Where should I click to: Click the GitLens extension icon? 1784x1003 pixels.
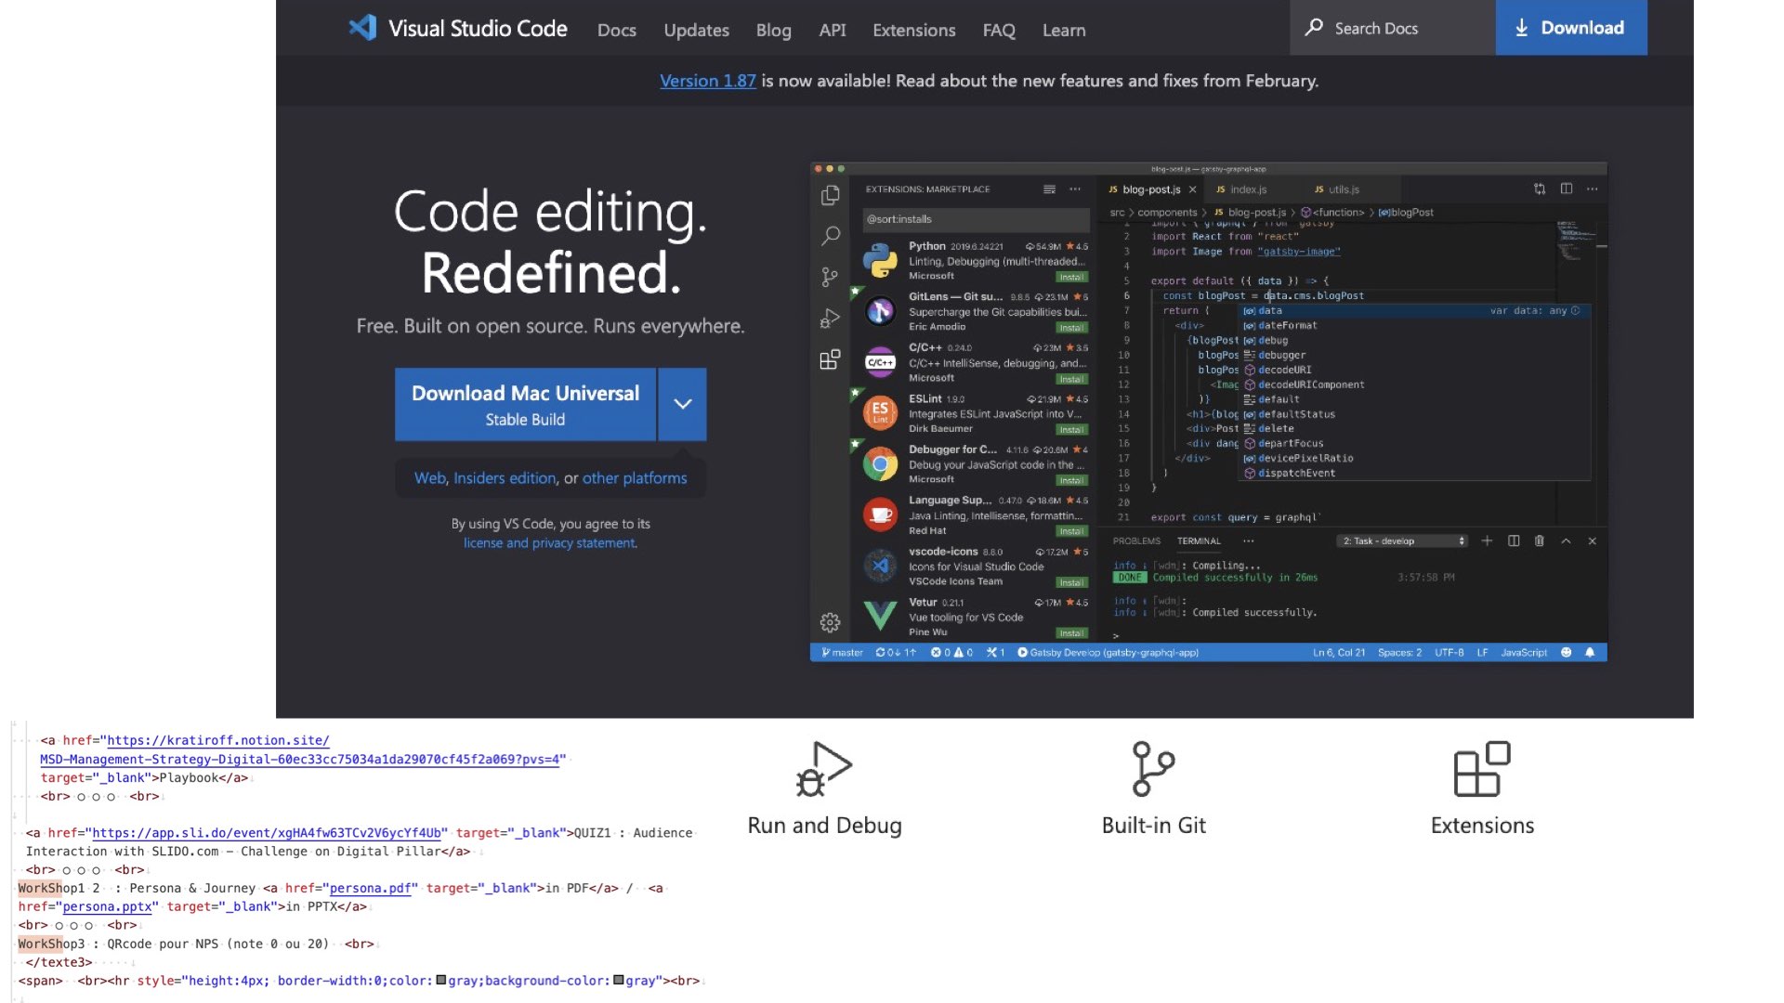(880, 311)
